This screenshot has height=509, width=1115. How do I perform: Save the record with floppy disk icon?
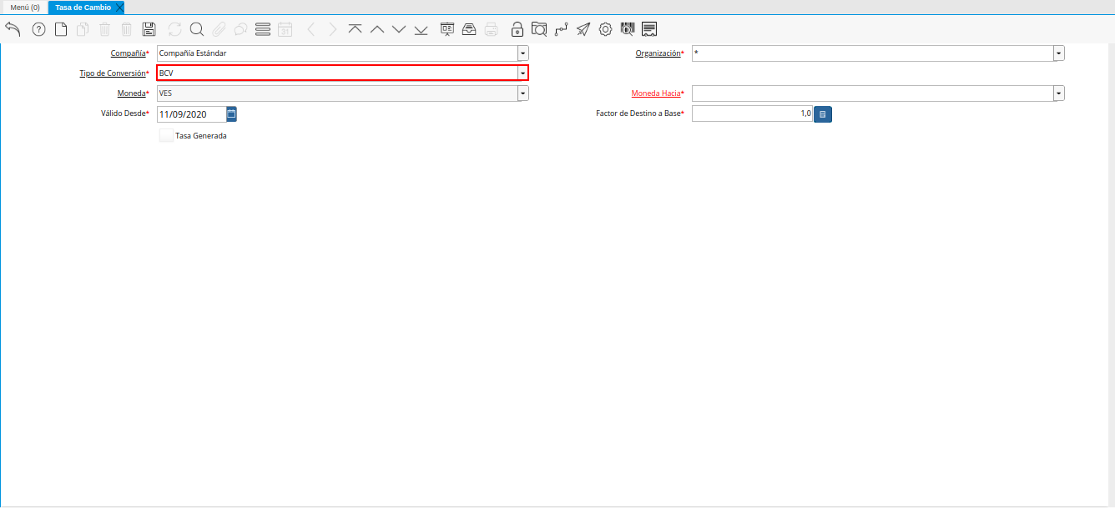[x=149, y=29]
